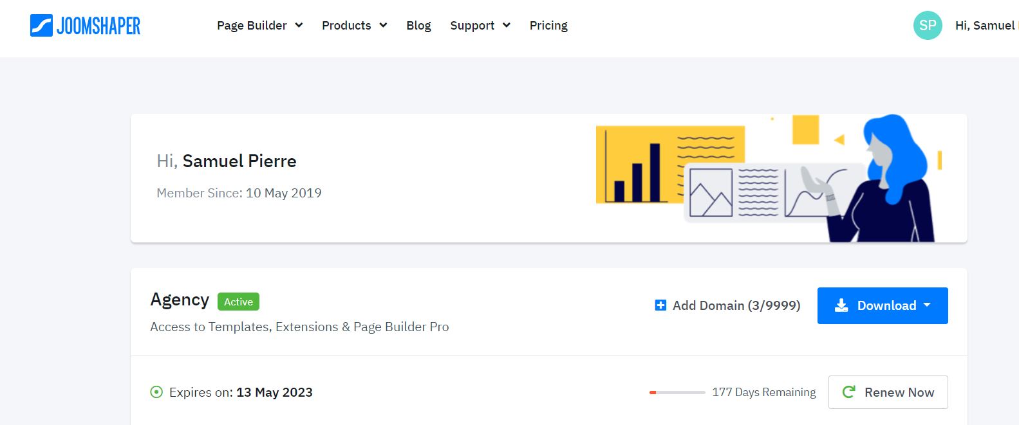Click the SP user avatar
Screen dimensions: 1019x425
927,26
